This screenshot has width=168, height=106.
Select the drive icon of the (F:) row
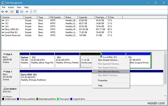tap(3, 23)
